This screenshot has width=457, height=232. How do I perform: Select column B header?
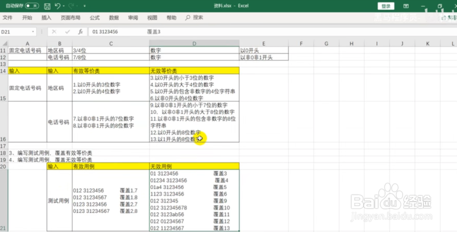[59, 43]
